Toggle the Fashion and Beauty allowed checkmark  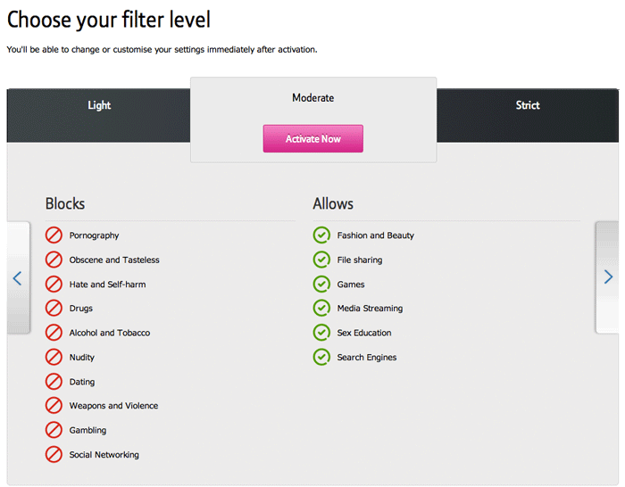321,235
